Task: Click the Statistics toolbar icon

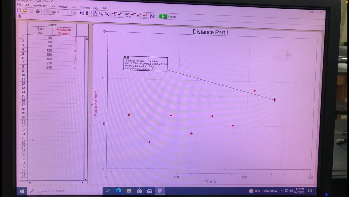Action: tap(128, 15)
